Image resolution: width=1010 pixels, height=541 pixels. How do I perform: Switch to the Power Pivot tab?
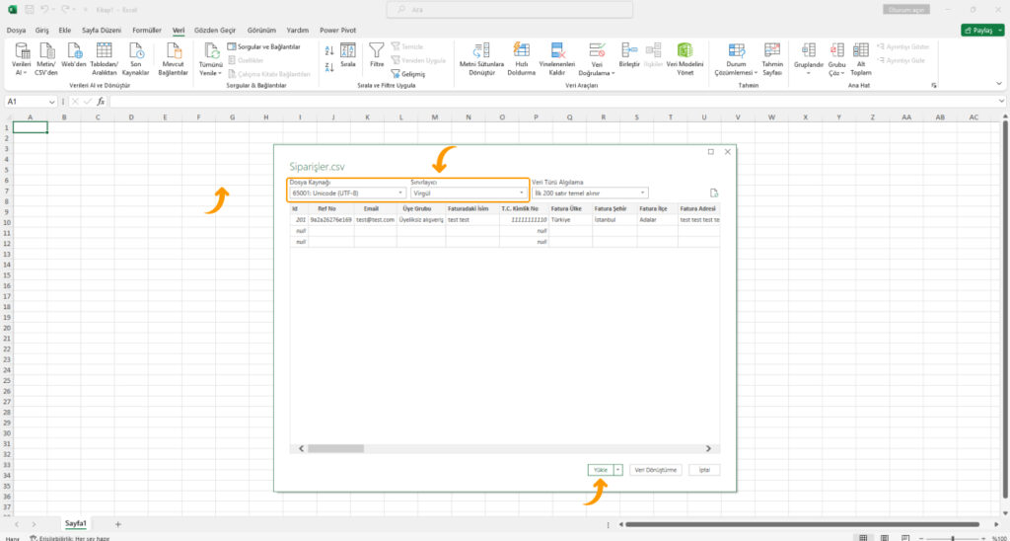click(x=338, y=31)
